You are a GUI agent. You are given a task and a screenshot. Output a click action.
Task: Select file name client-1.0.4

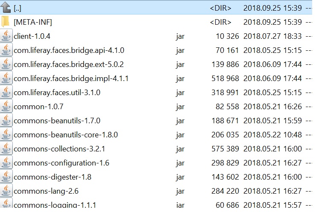32,36
